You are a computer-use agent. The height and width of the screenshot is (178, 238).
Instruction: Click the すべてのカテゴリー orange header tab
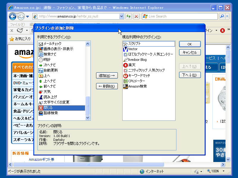tap(23, 67)
